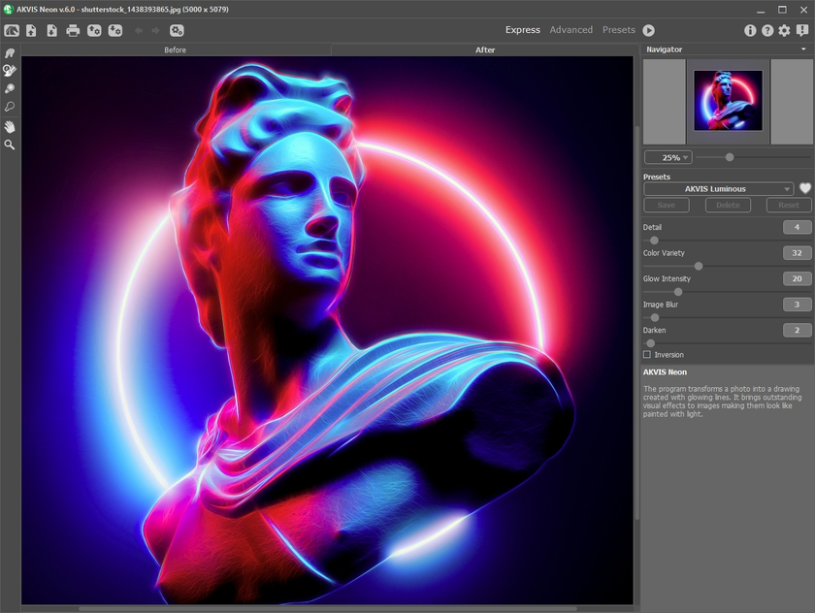Open the AKVIS Luminous preset dropdown
This screenshot has height=613, width=815.
pyautogui.click(x=719, y=189)
